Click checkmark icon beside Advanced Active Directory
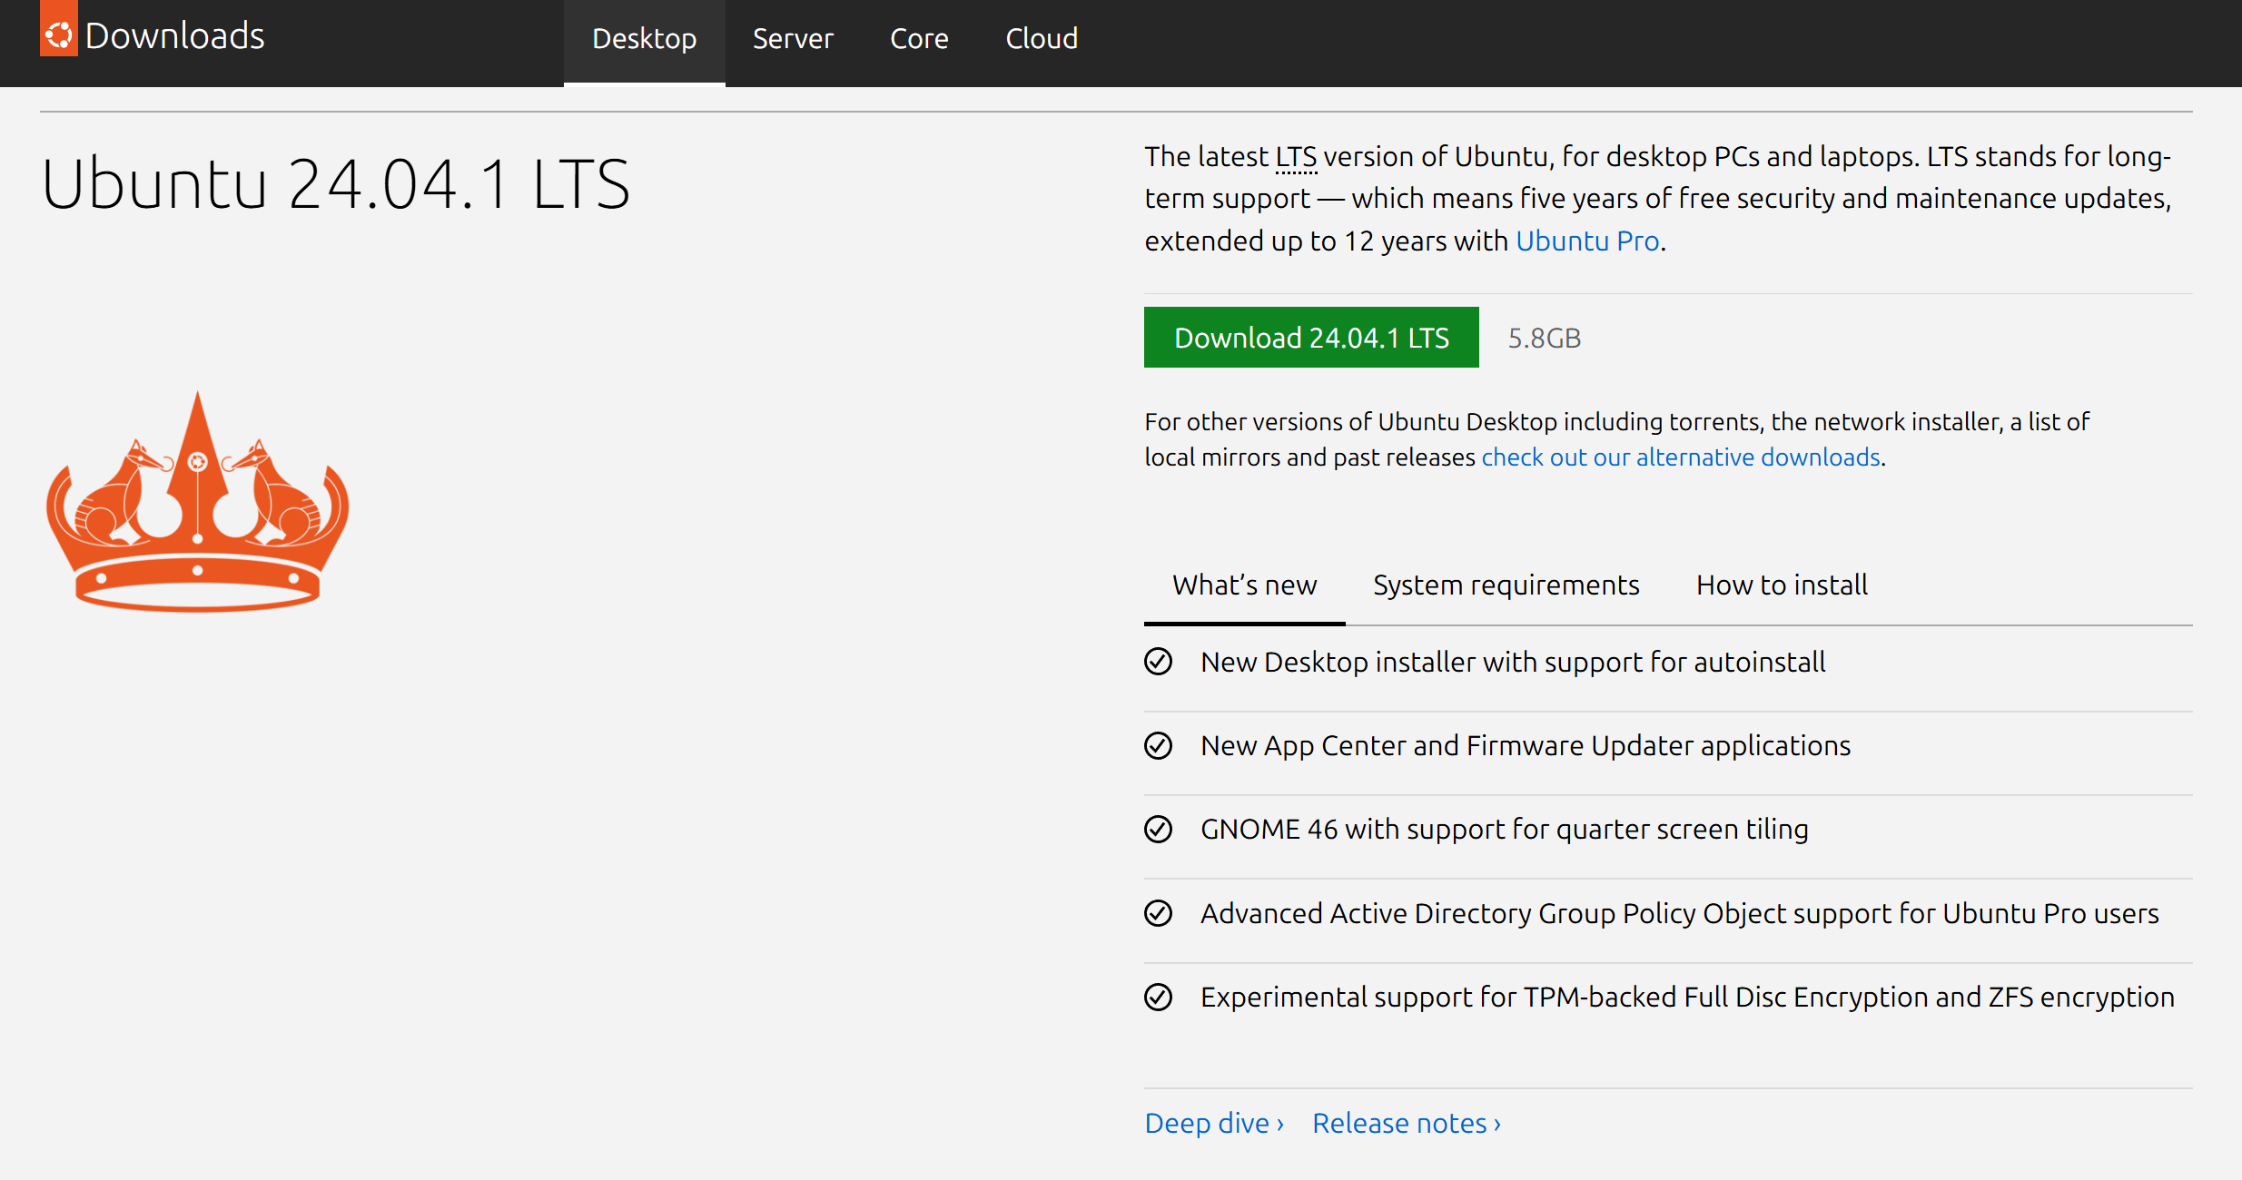The height and width of the screenshot is (1180, 2242). (x=1158, y=913)
